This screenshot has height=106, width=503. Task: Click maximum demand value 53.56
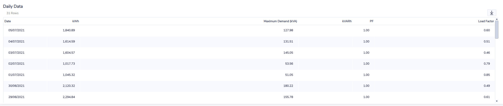click(289, 64)
